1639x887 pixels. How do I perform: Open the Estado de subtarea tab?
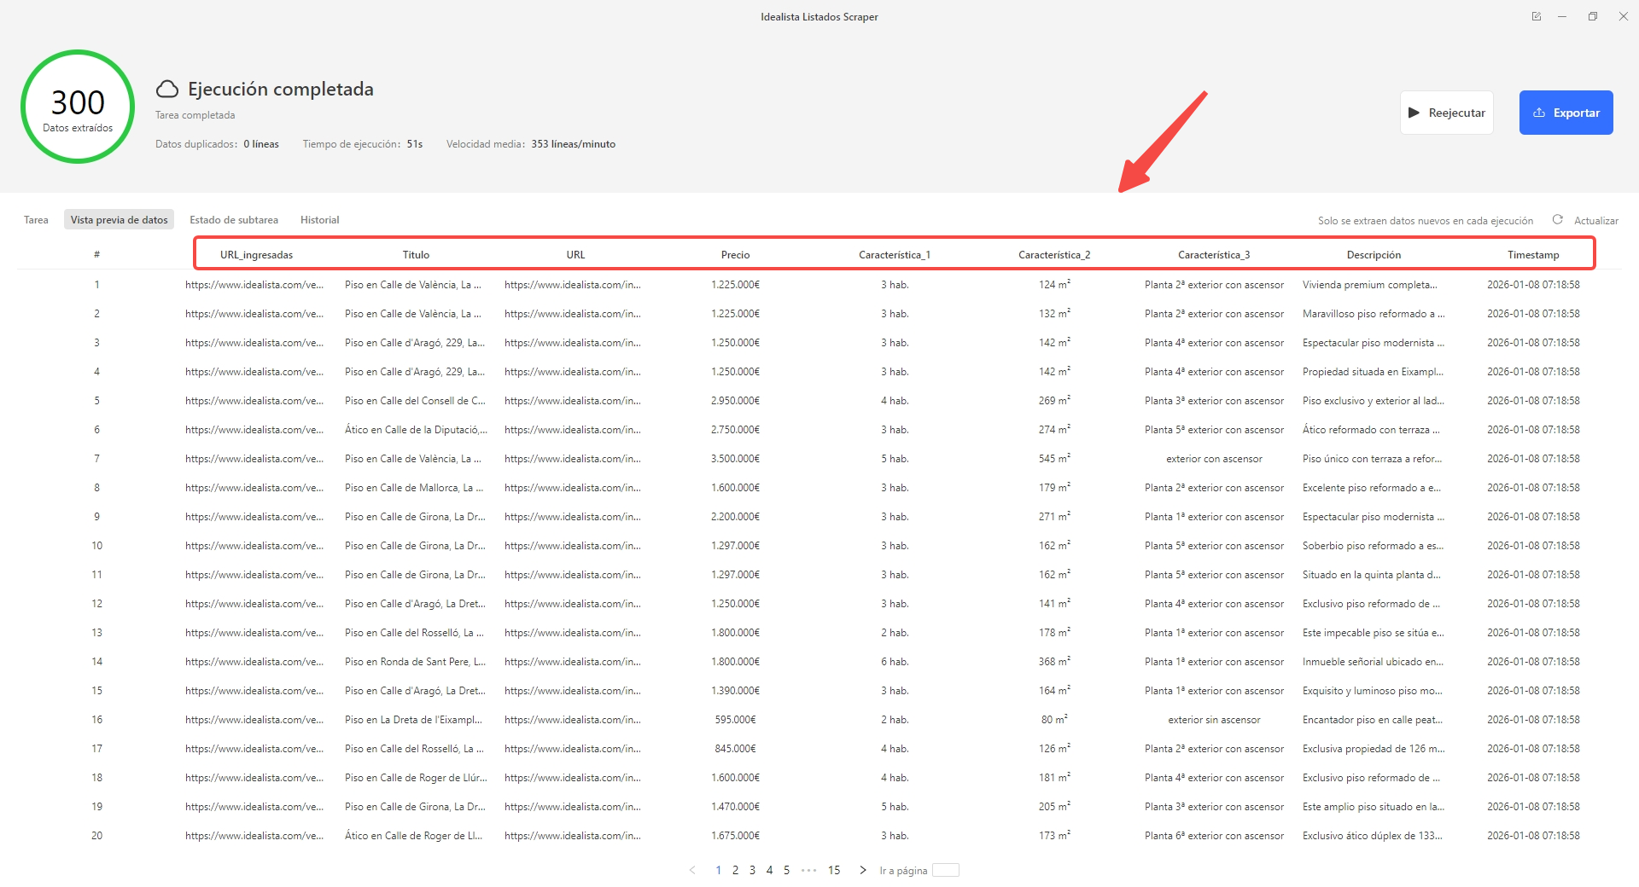pos(234,220)
